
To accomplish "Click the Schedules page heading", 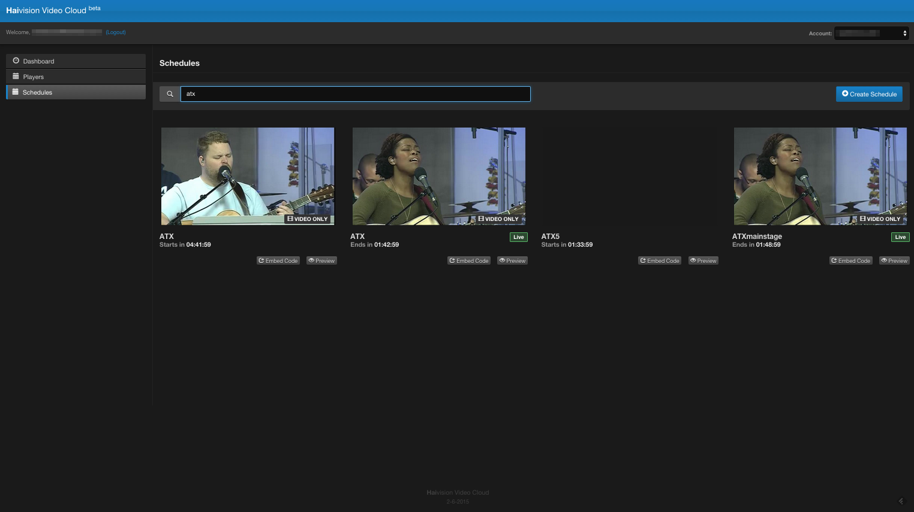I will click(179, 63).
